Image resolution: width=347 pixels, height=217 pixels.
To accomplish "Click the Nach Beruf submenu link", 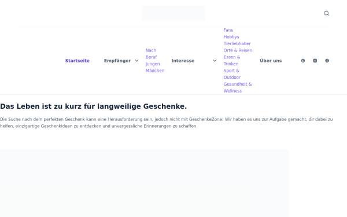I will (151, 54).
